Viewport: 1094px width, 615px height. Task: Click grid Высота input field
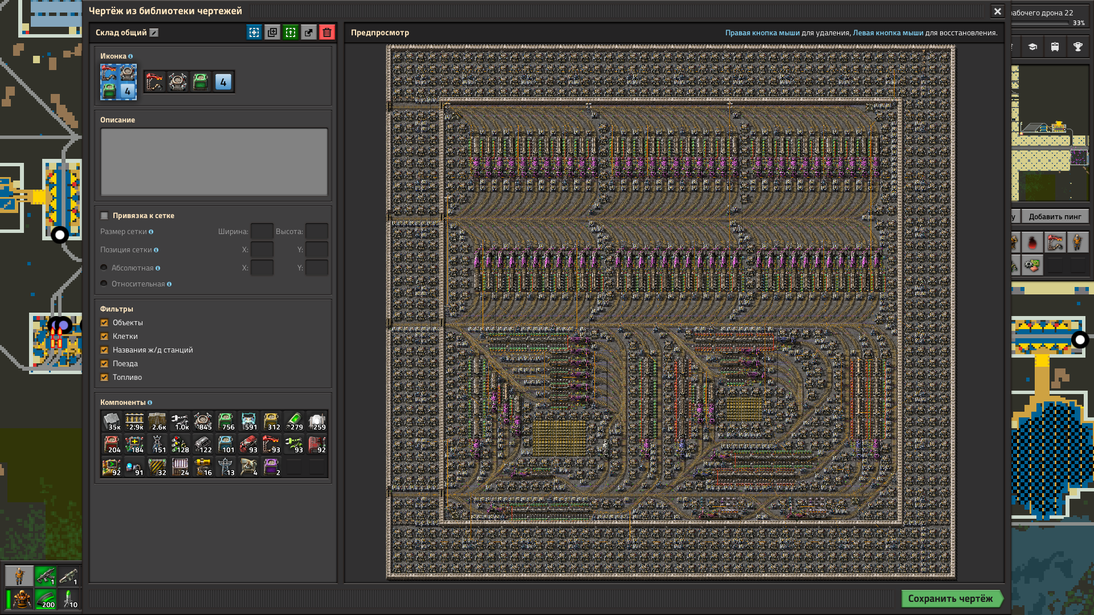(x=317, y=232)
